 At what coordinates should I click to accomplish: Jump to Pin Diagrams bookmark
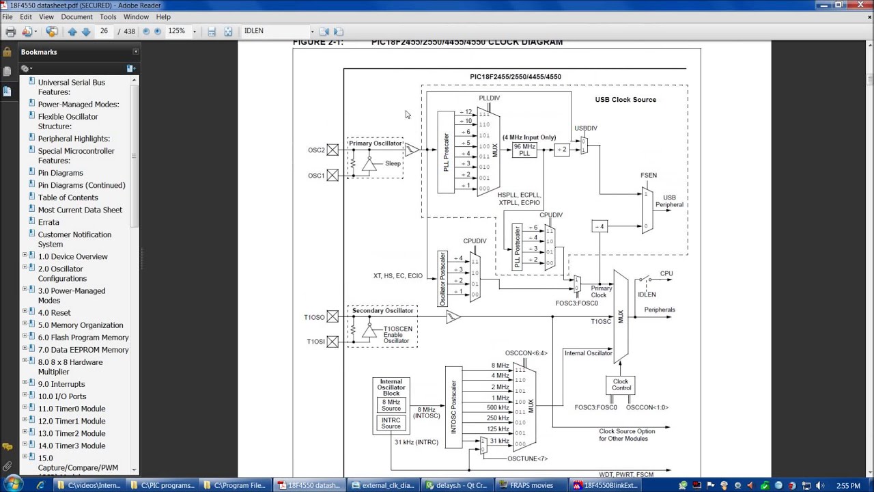click(61, 173)
